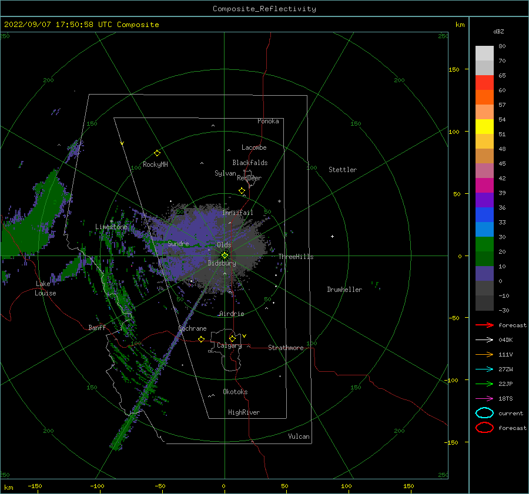Click the Airdrie label
This screenshot has height=494, width=529.
[232, 314]
